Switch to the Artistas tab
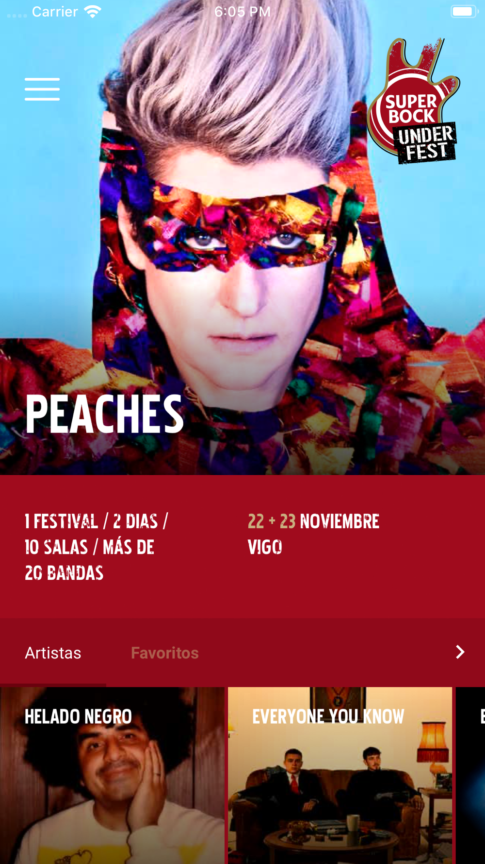 coord(53,653)
